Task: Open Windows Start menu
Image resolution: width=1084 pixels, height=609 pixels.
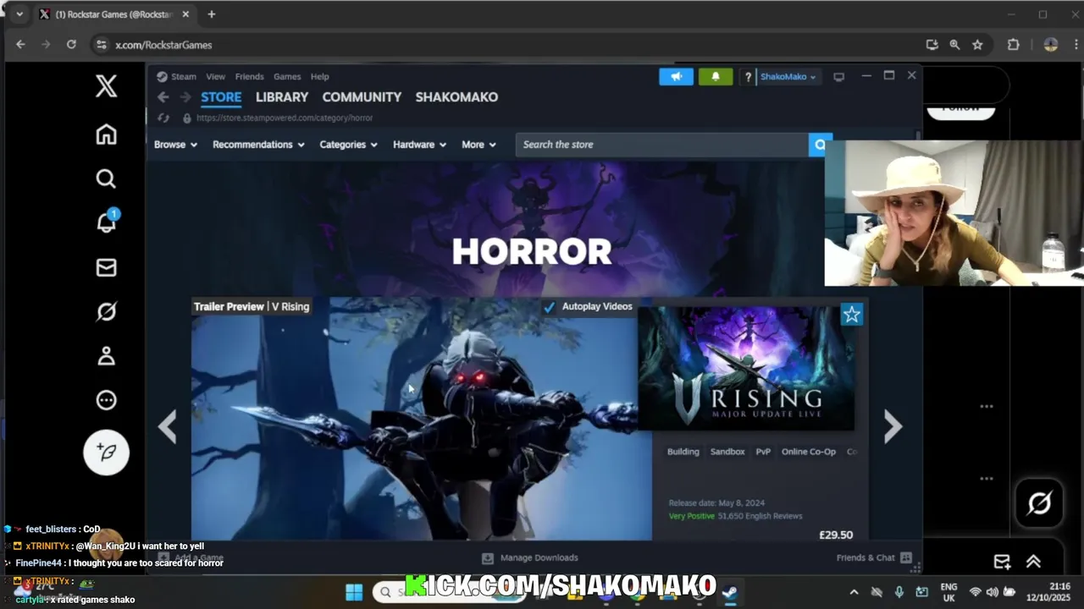Action: pyautogui.click(x=354, y=592)
